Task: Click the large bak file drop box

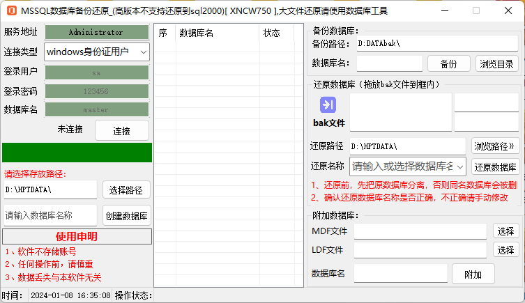Action: click(x=401, y=112)
